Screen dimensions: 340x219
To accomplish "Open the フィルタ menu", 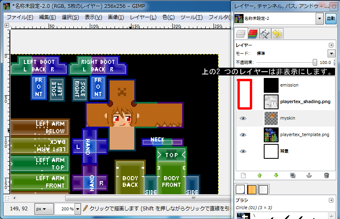I will point(219,17).
